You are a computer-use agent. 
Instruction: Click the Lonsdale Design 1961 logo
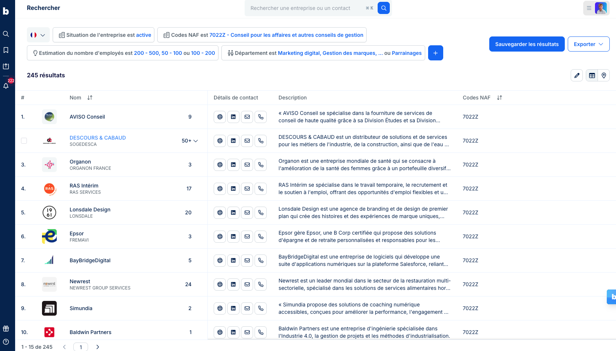49,213
